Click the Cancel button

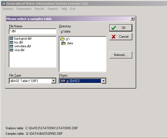tap(121, 37)
